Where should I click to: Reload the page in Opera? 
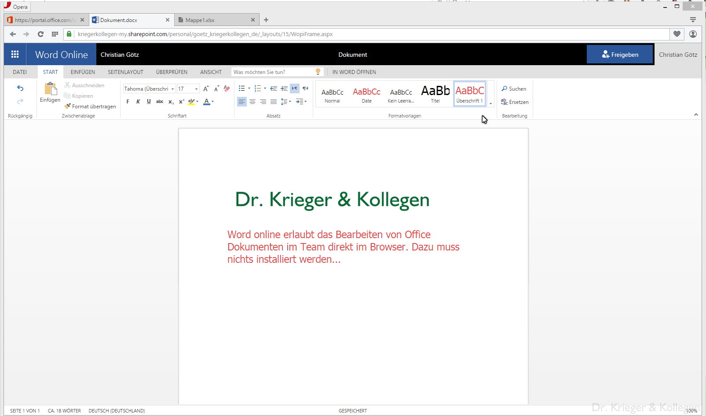40,34
